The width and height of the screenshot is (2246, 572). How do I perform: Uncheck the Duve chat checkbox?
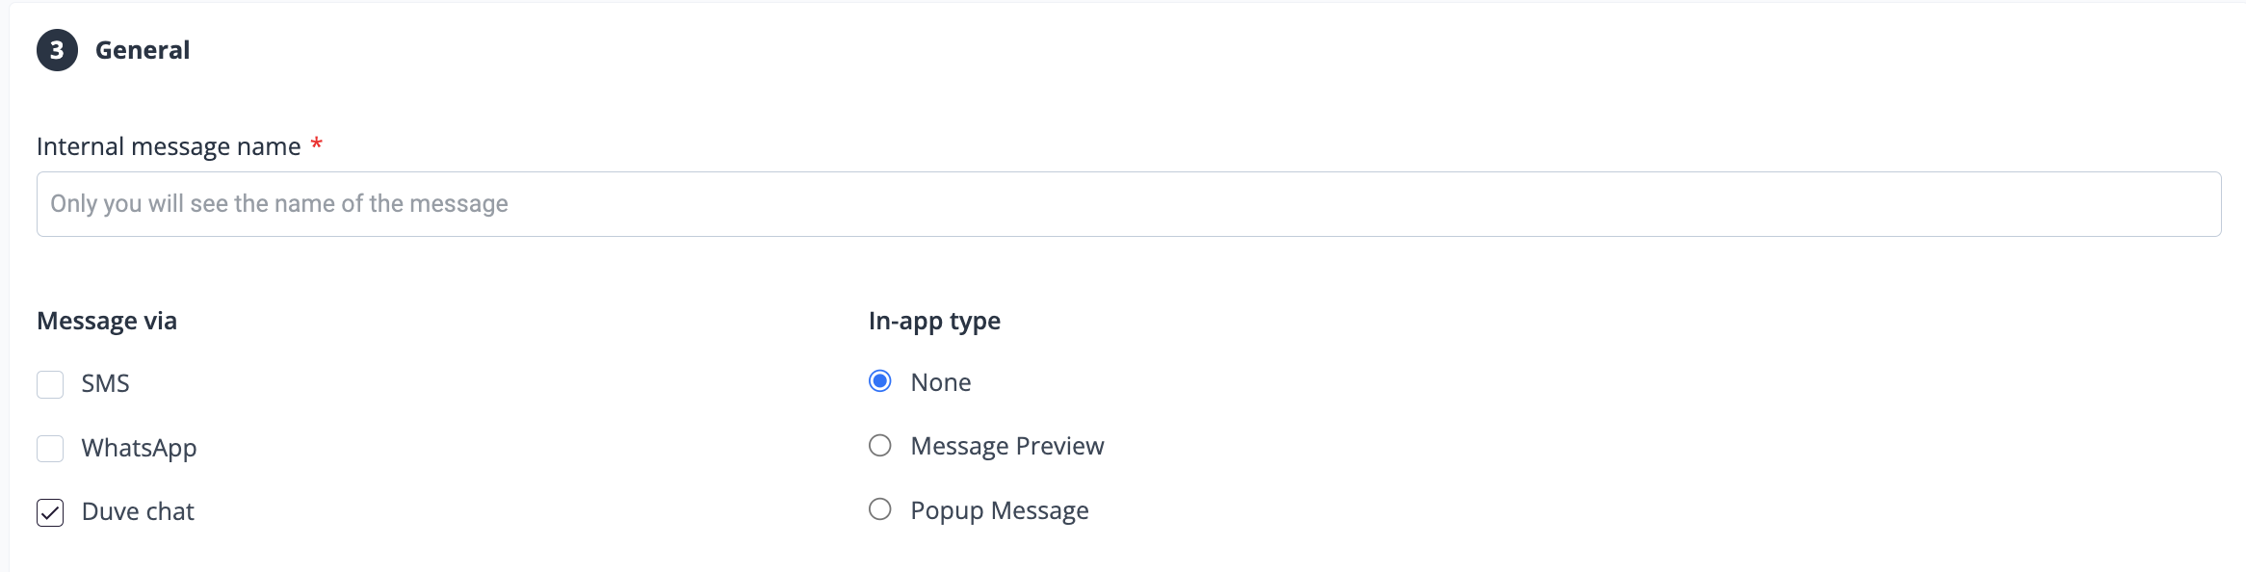(50, 512)
